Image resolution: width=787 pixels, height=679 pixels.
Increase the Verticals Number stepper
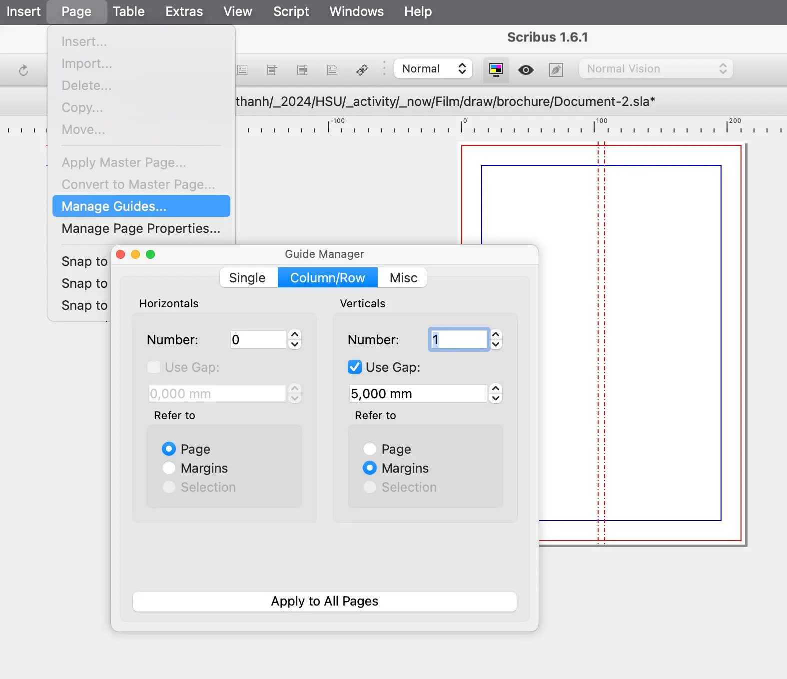(496, 335)
